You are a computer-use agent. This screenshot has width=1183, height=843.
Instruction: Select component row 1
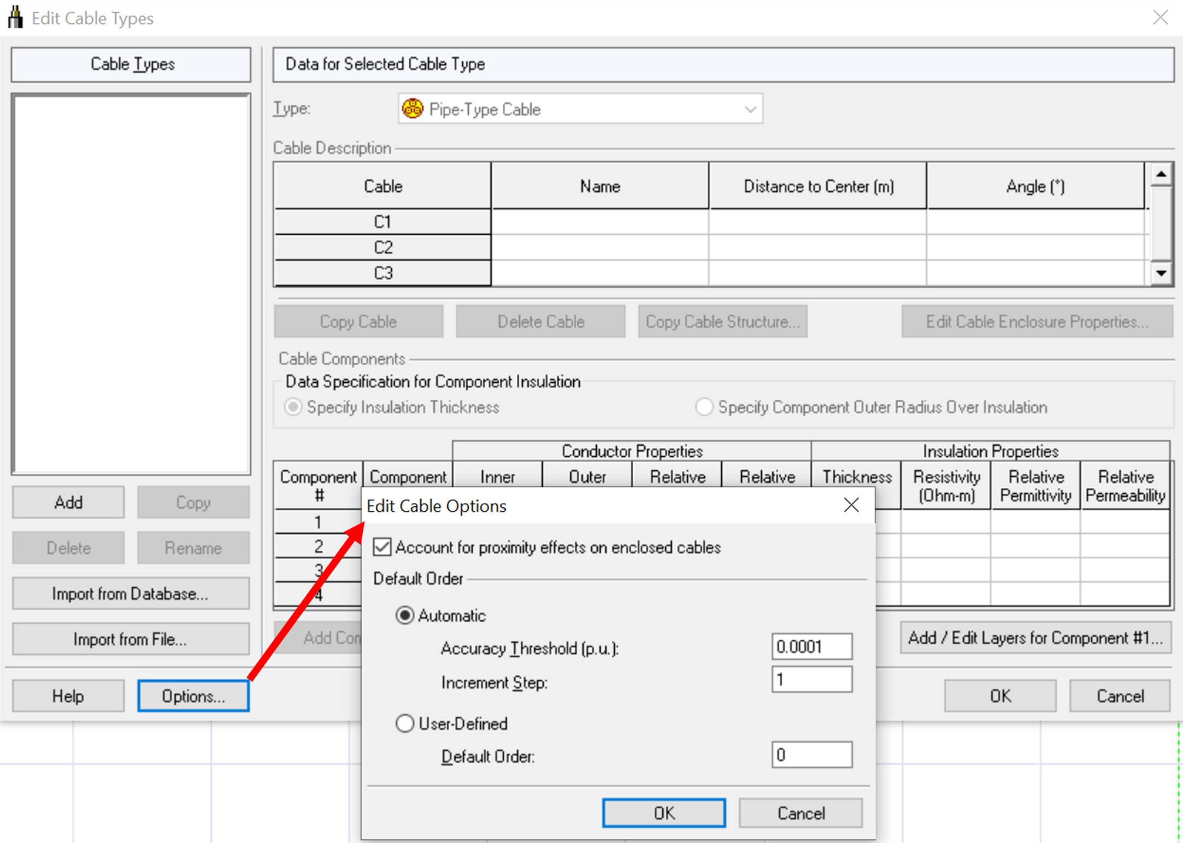[x=318, y=522]
